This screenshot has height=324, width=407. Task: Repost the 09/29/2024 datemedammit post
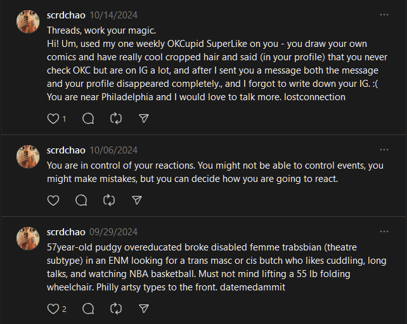(x=116, y=309)
